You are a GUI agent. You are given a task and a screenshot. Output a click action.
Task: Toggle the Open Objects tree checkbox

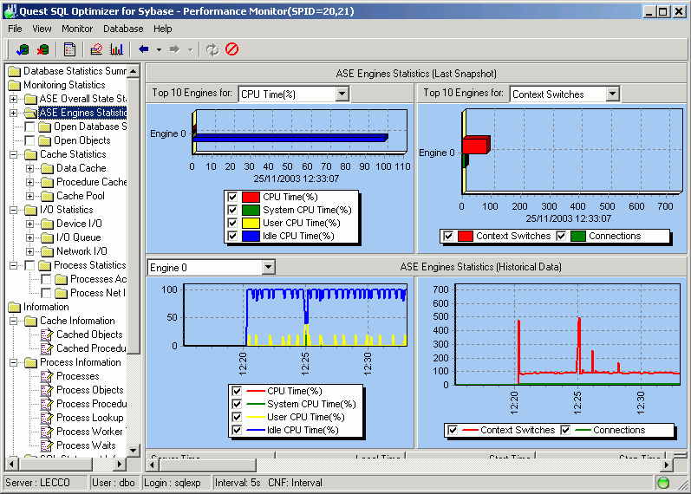(30, 140)
